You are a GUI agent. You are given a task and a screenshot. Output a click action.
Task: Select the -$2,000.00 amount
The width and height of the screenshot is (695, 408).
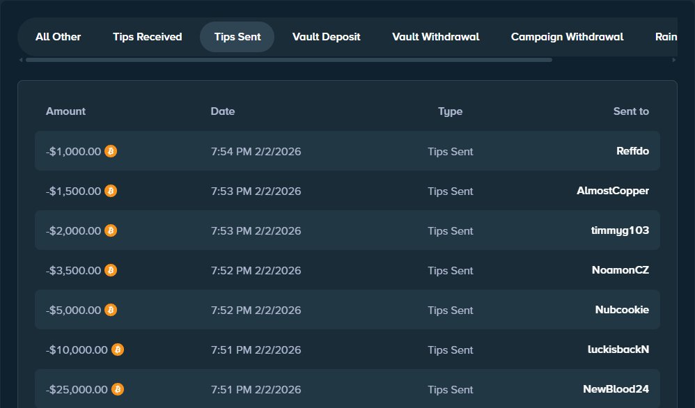tap(74, 230)
